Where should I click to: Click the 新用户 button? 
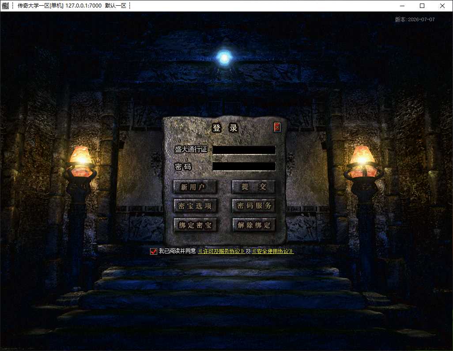[x=195, y=187]
